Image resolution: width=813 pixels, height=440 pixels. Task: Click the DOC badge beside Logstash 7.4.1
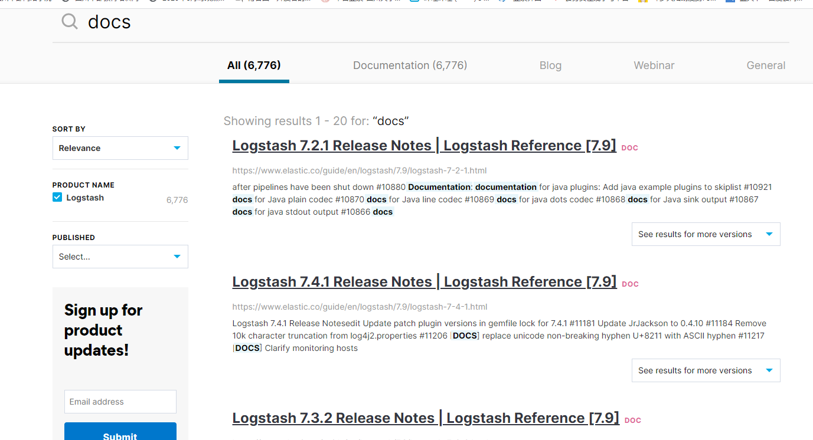(631, 284)
